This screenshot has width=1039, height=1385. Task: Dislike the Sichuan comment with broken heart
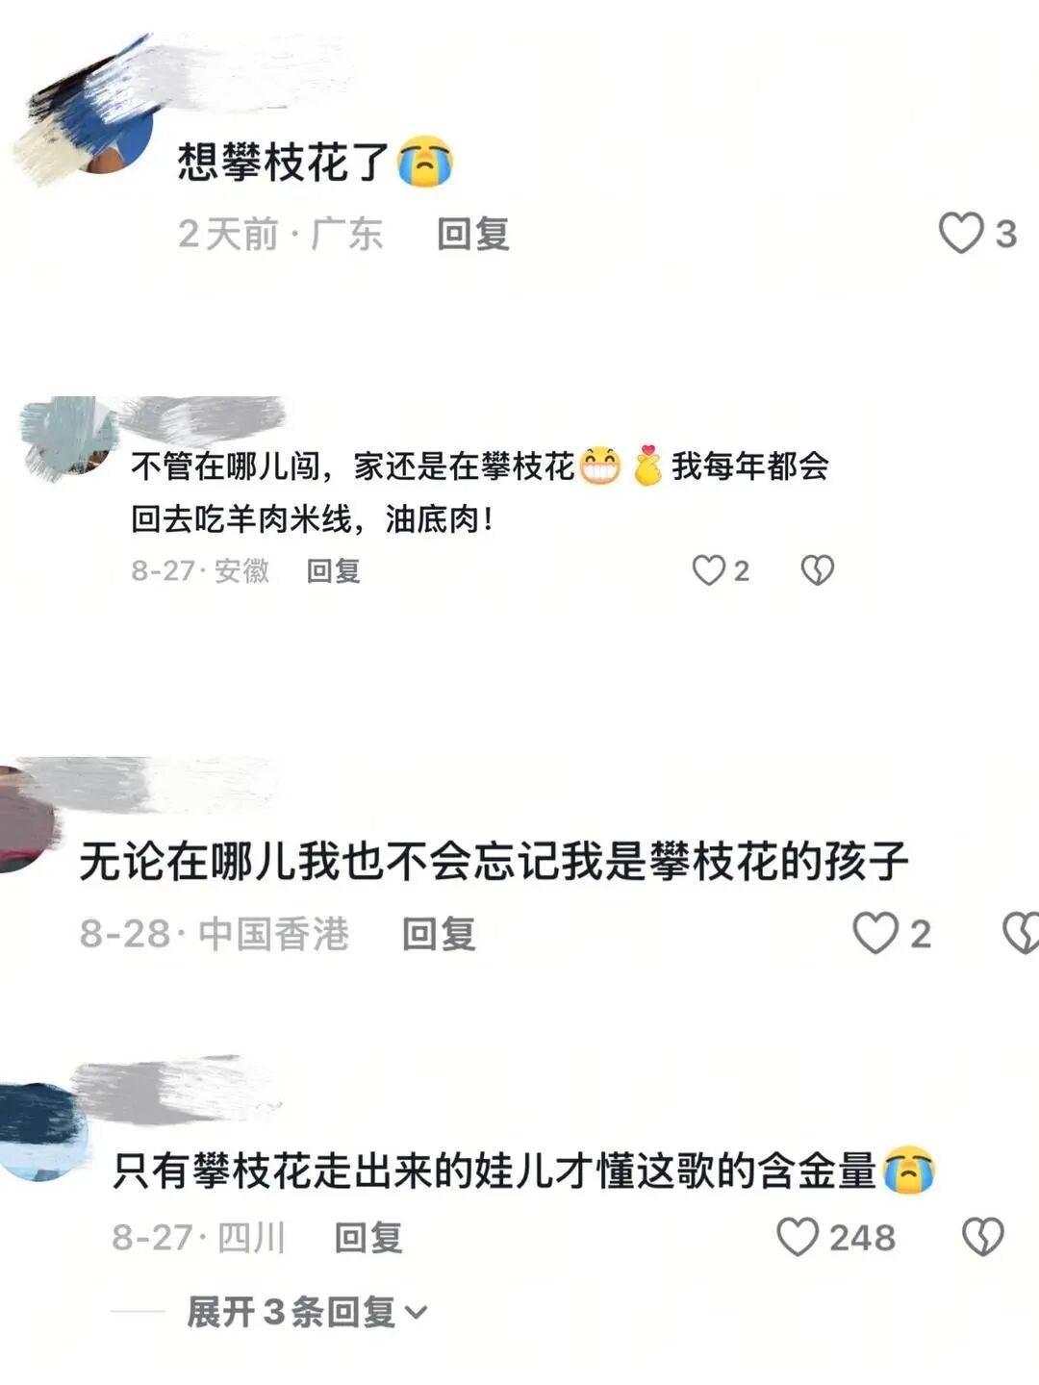pos(982,1237)
